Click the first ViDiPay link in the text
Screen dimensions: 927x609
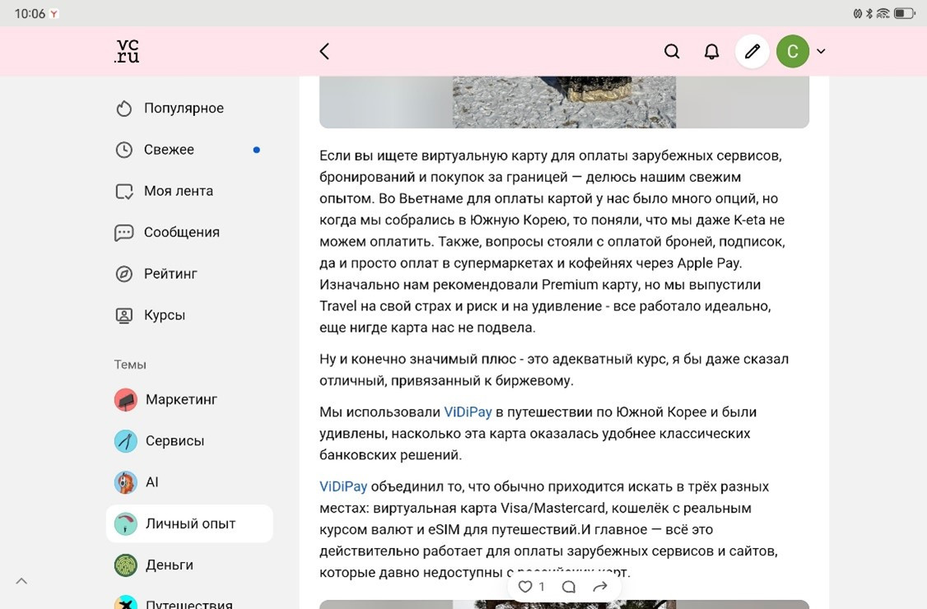(468, 412)
